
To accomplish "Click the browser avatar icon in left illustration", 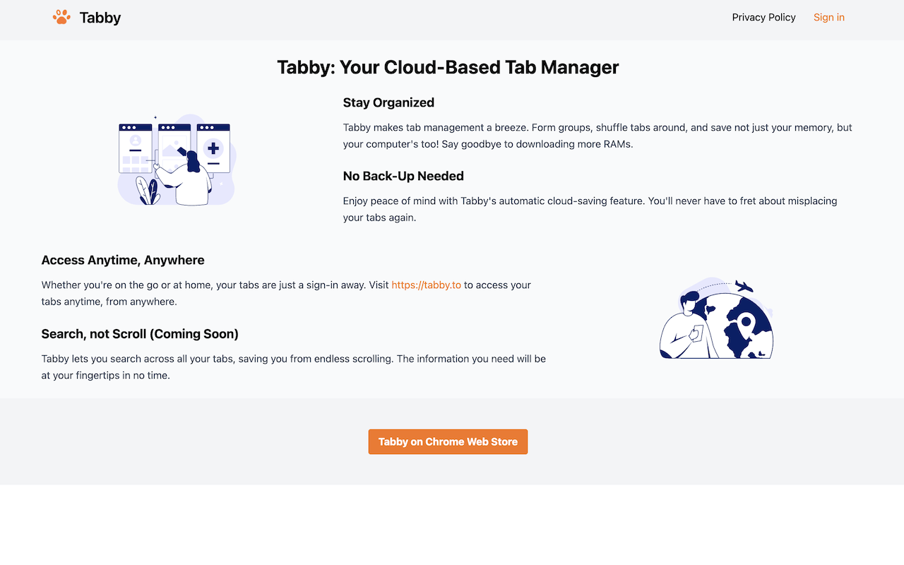I will tap(135, 141).
